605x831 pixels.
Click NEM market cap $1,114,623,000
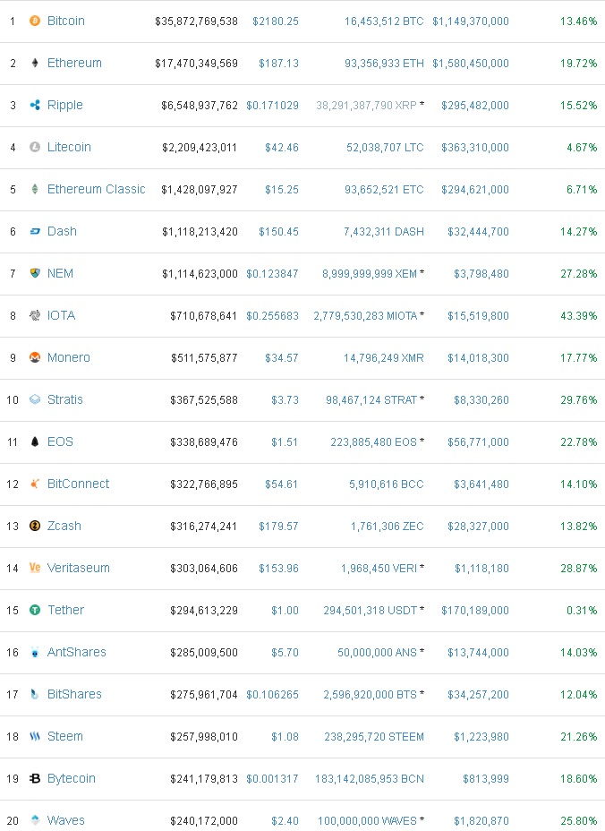200,274
